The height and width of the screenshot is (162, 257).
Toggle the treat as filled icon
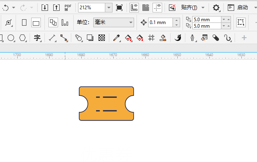pyautogui.click(x=241, y=22)
